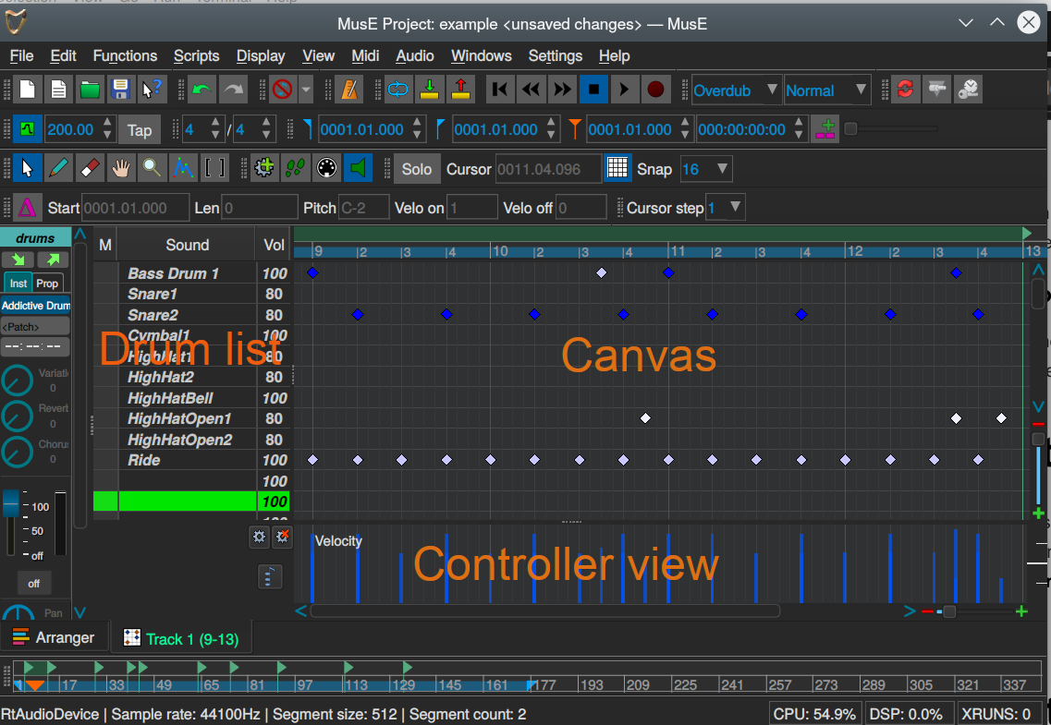Viewport: 1051px width, 725px height.
Task: Toggle the speaker play-events button
Action: pos(357,168)
